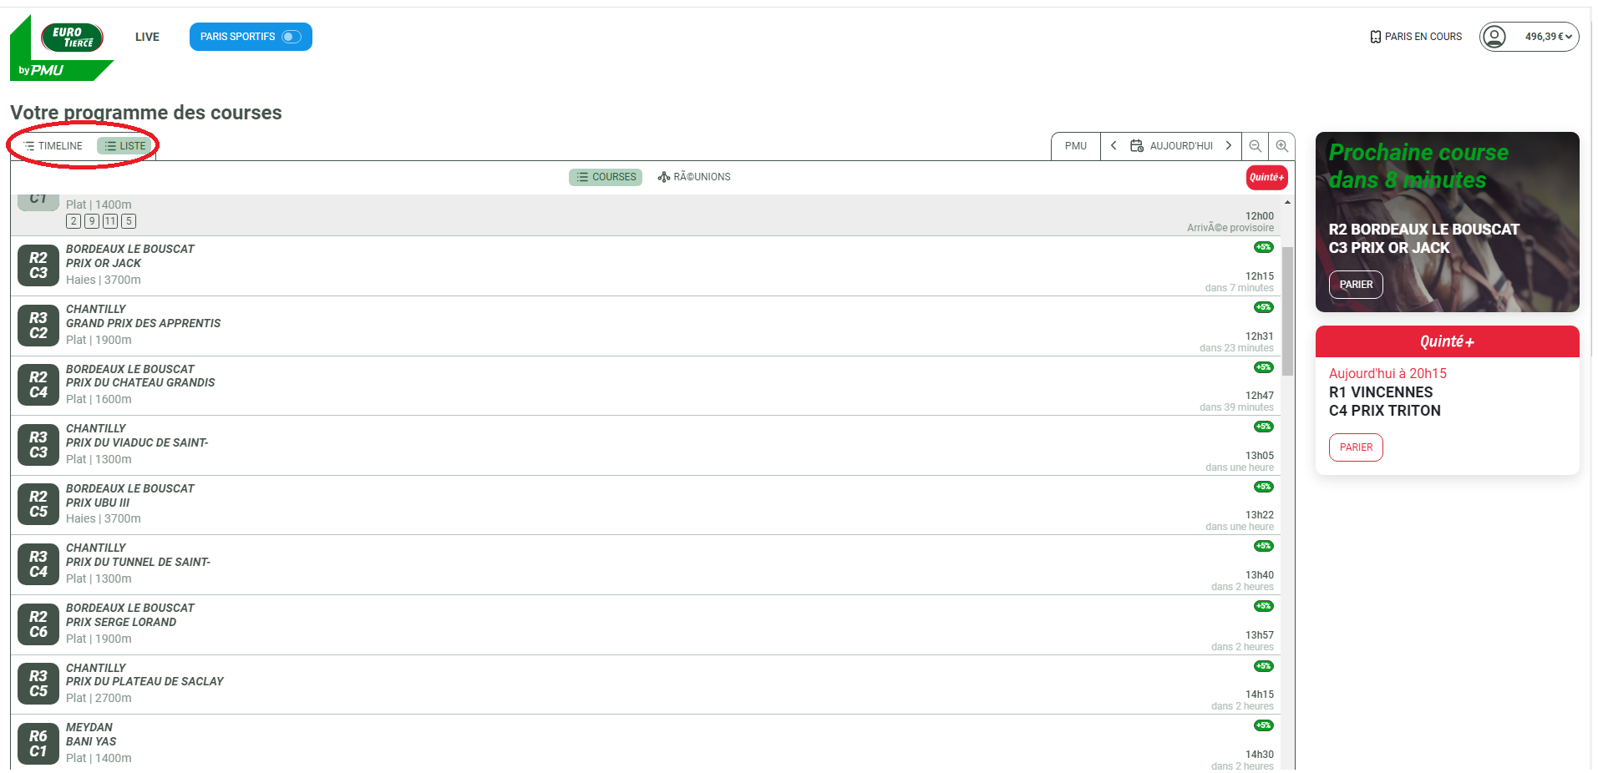The image size is (1598, 773).
Task: Toggle the Paris Sportifs switch
Action: tap(291, 37)
